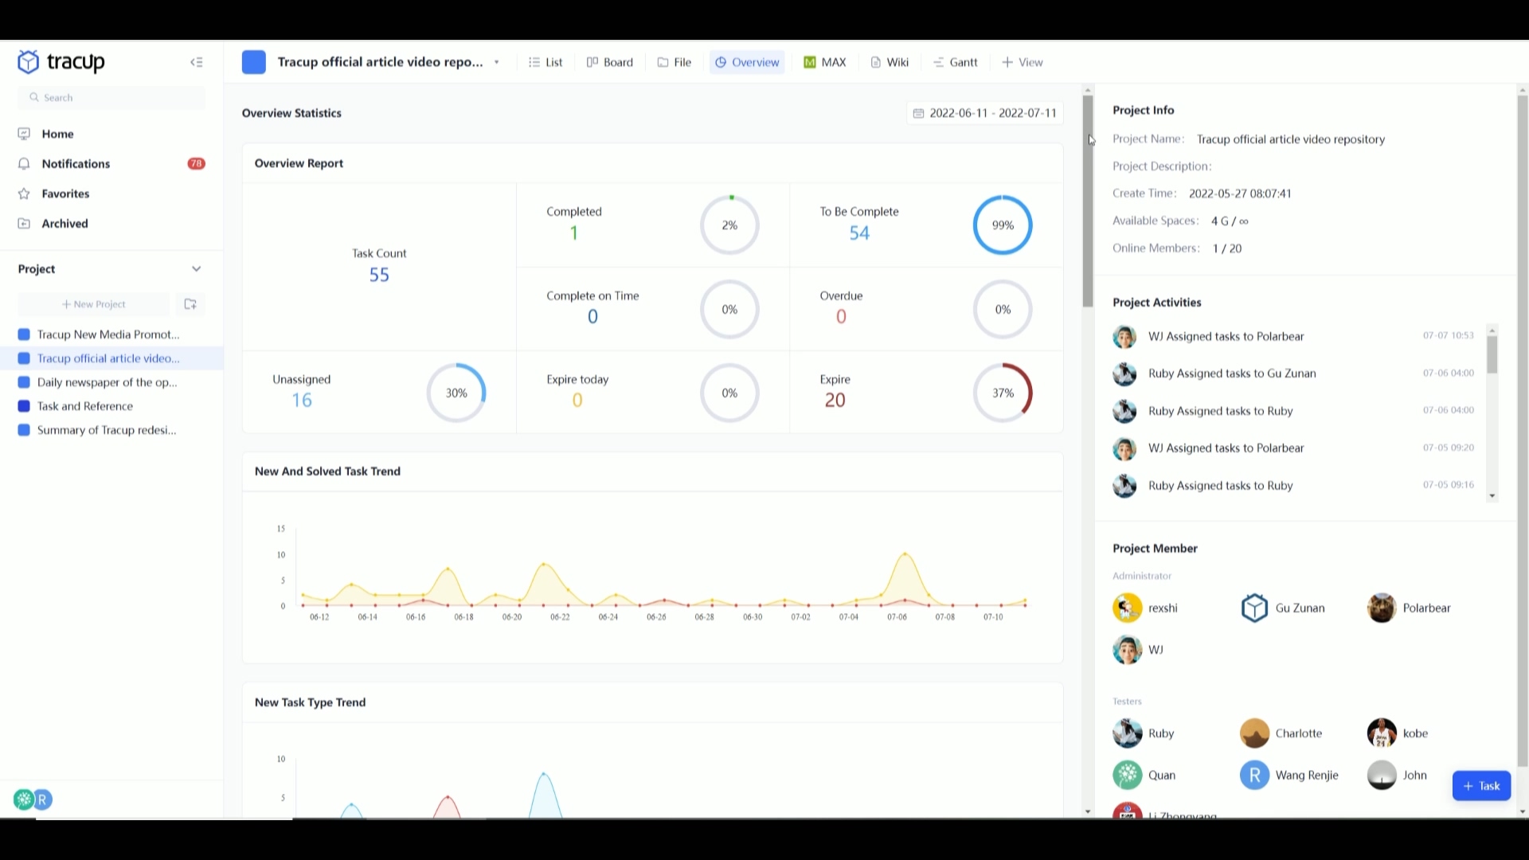Click the blue + Task button
The image size is (1529, 860).
click(1481, 786)
